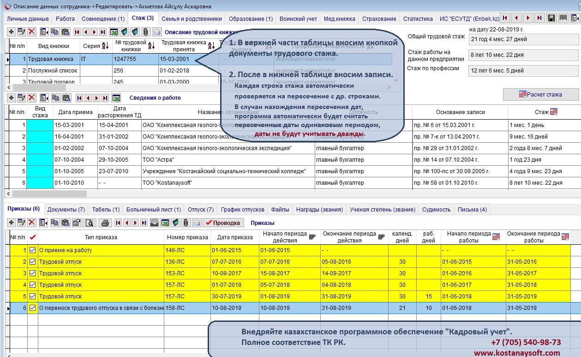581x357 pixels.
Task: Open the ИС "ЕСУТД" (Enbek.kz) tab
Action: click(x=469, y=19)
